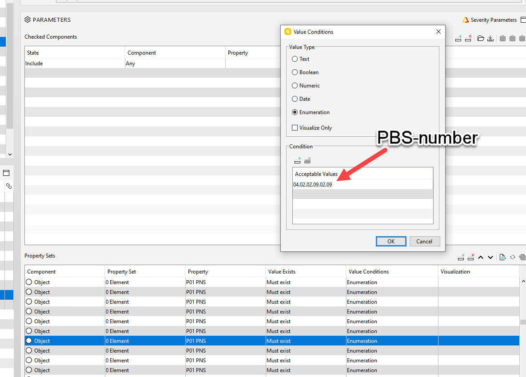Enable the Visualize Only checkbox

(295, 128)
